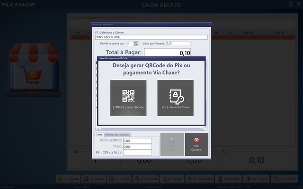This screenshot has height=189, width=303.
Task: Click F6 Cancela in the bottom toolbar
Action: tap(94, 179)
